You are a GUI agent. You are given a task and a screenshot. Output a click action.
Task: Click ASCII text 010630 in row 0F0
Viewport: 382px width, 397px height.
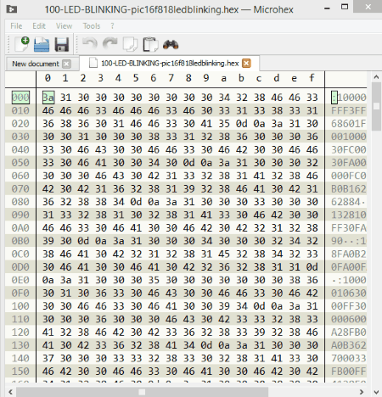pos(349,294)
